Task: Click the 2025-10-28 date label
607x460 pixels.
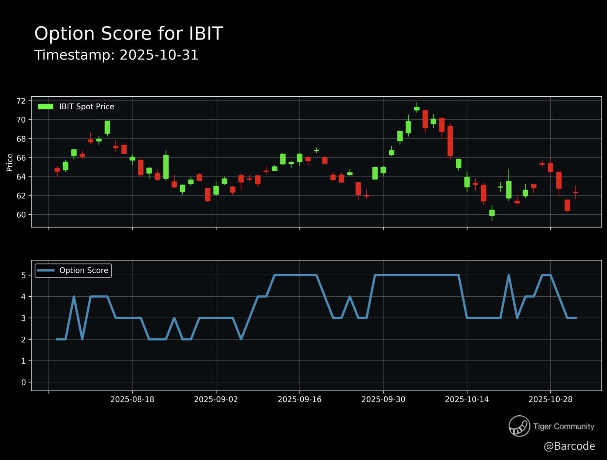Action: click(550, 399)
